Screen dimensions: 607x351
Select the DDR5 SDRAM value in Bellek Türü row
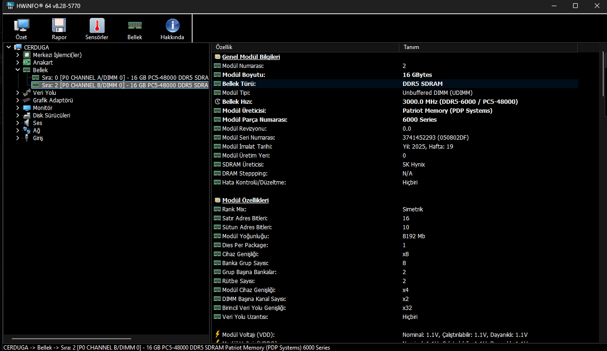point(422,84)
